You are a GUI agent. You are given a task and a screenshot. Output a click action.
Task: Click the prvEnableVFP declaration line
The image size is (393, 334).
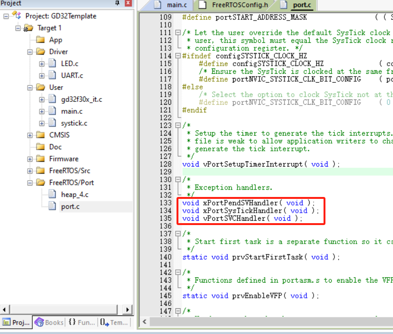coord(250,295)
